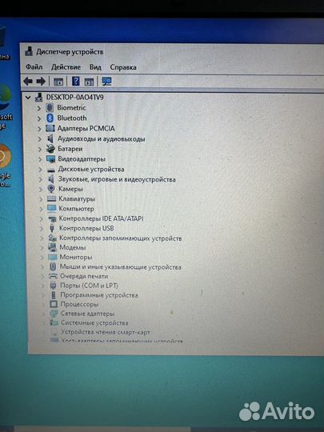Screen dimensions: 324x432
Task: Select the Порты (COM и LPT) row
Action: point(90,286)
